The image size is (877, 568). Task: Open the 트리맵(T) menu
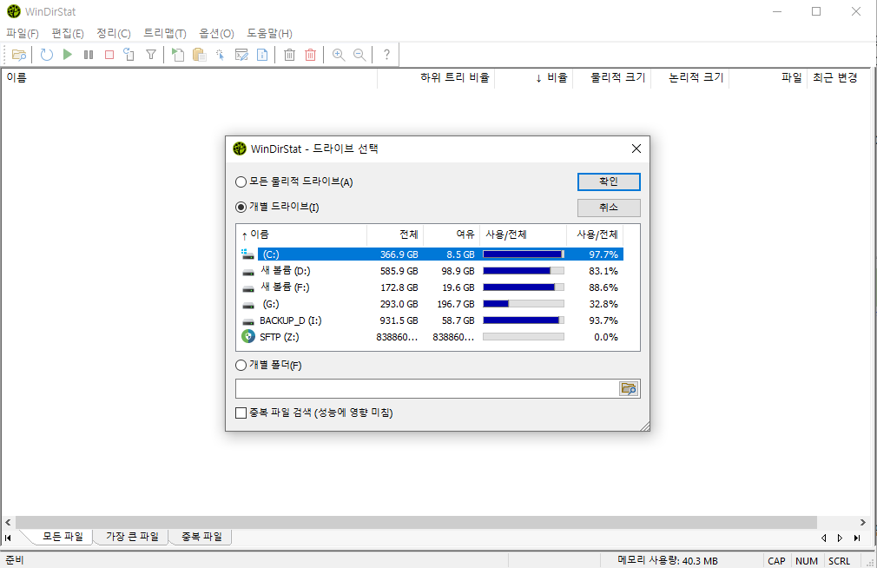point(165,34)
